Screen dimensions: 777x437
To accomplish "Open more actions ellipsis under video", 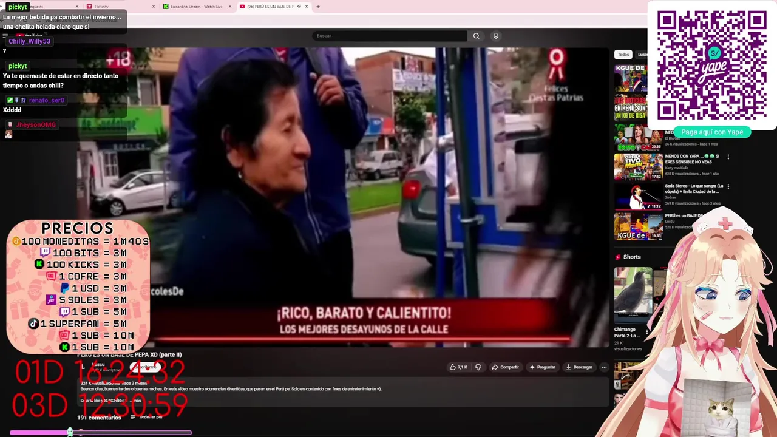I will pyautogui.click(x=603, y=367).
